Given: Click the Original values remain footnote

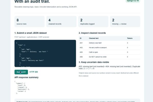Looking at the screenshot, I should tap(109, 74).
